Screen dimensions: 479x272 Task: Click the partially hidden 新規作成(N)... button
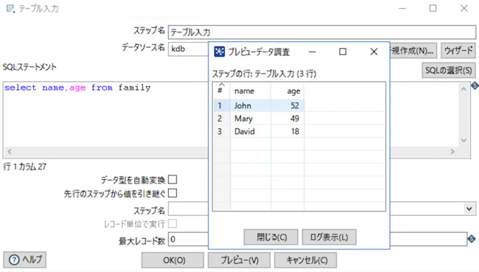tap(413, 50)
